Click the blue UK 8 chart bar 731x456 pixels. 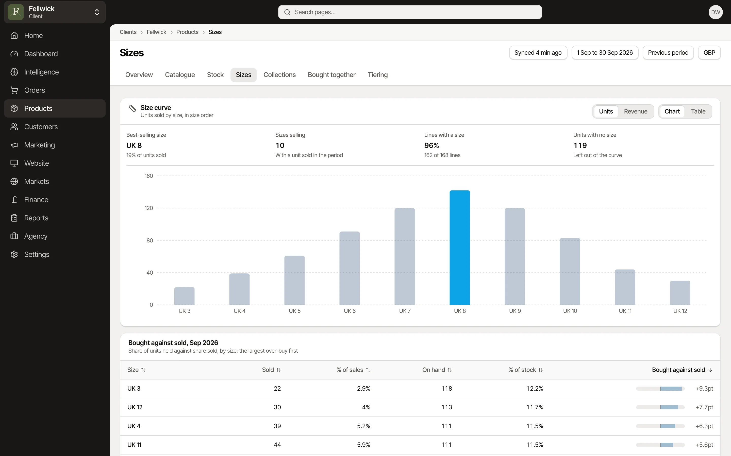459,248
